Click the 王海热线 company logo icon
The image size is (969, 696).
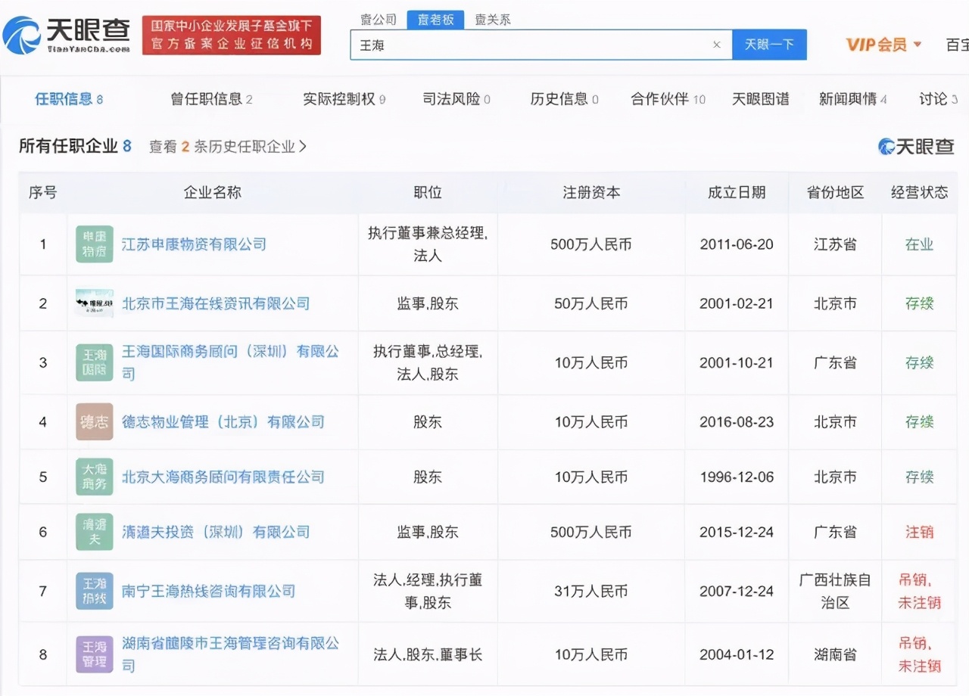93,592
